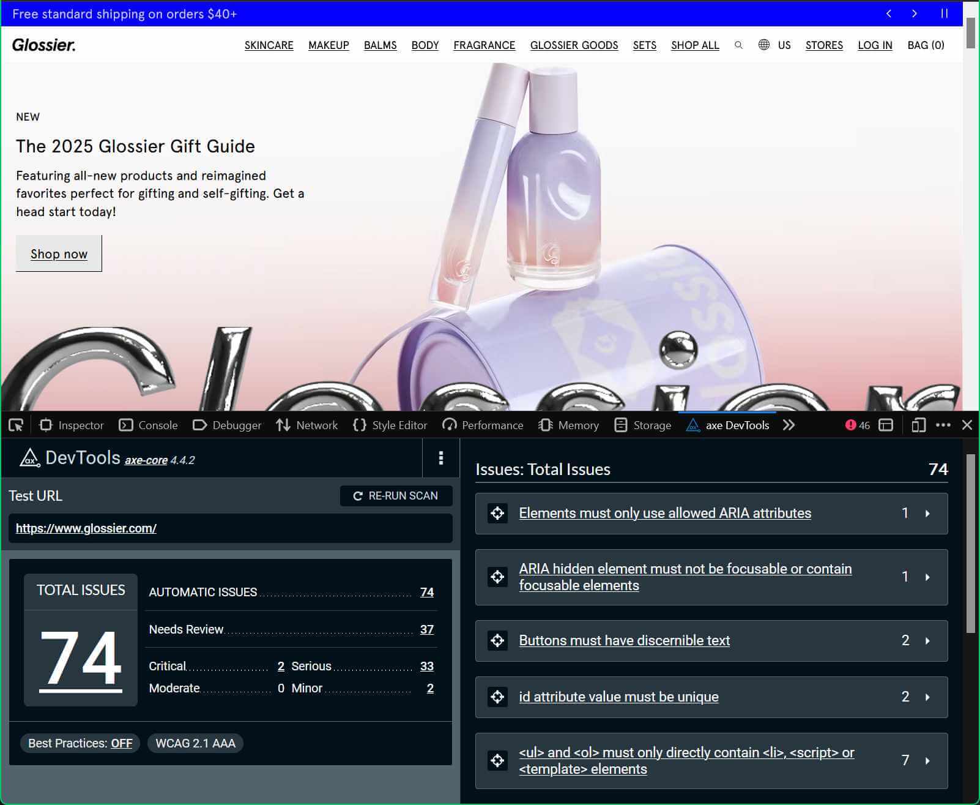Image resolution: width=980 pixels, height=805 pixels.
Task: Expand 'Elements must only use allowed ARIA attributes' arrow
Action: tap(927, 513)
